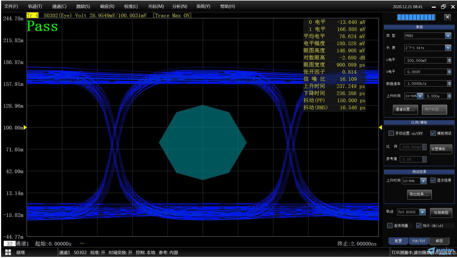The height and width of the screenshot is (258, 457).
Task: Open 设置模板... template settings
Action: 441,149
